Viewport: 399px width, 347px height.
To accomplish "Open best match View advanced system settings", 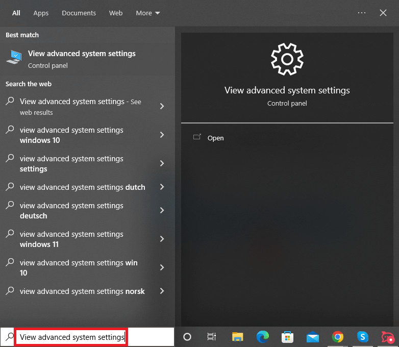I will 82,59.
